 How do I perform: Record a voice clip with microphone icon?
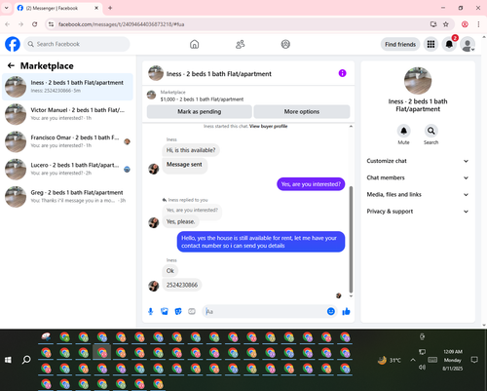tap(150, 311)
